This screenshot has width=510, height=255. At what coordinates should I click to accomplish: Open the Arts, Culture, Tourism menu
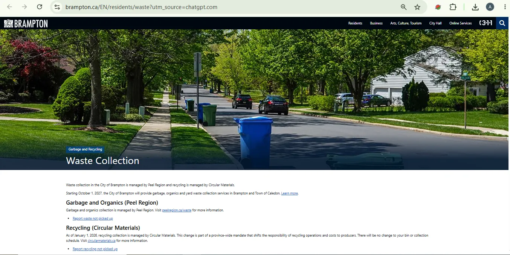pos(406,23)
